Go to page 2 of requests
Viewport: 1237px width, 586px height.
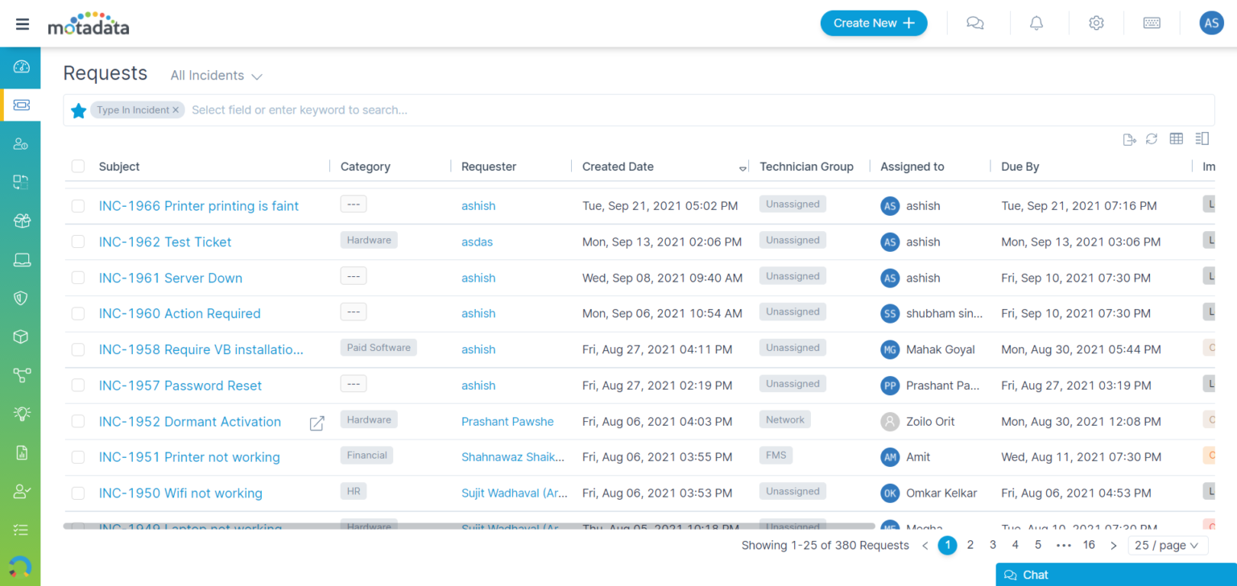pyautogui.click(x=970, y=545)
